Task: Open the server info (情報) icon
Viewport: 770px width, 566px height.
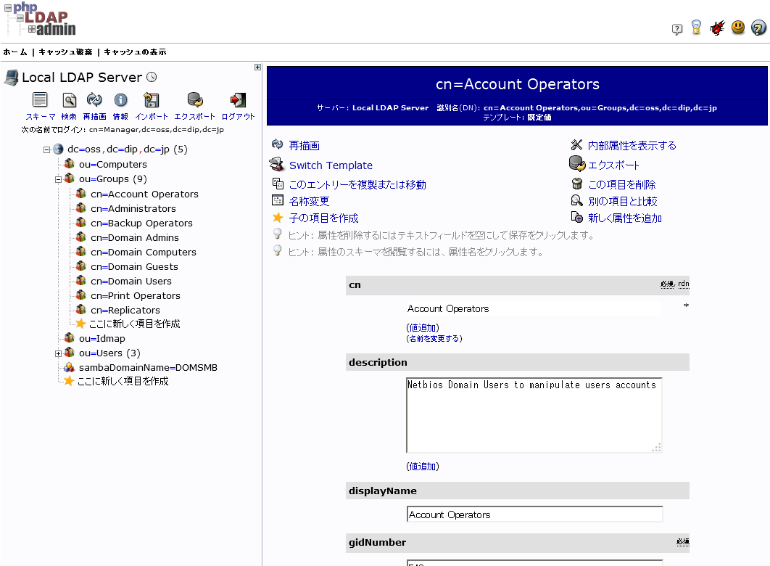Action: (120, 99)
